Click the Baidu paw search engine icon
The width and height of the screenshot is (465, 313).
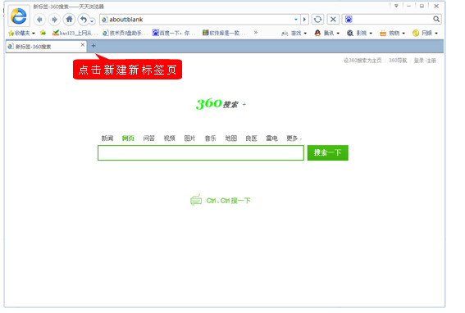click(x=349, y=20)
